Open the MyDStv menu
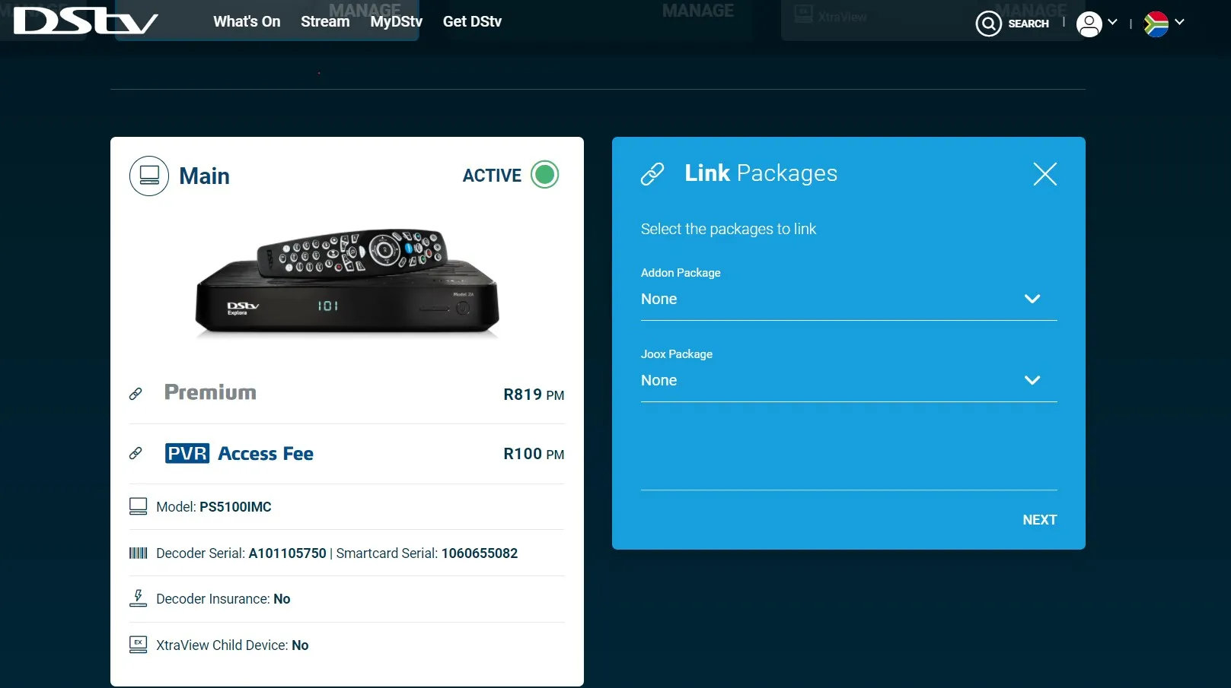 (396, 21)
